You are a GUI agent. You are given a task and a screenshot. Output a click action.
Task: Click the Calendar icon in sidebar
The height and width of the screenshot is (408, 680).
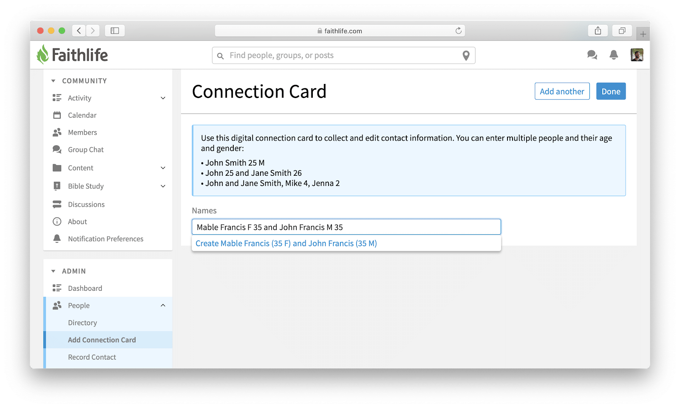click(x=57, y=115)
